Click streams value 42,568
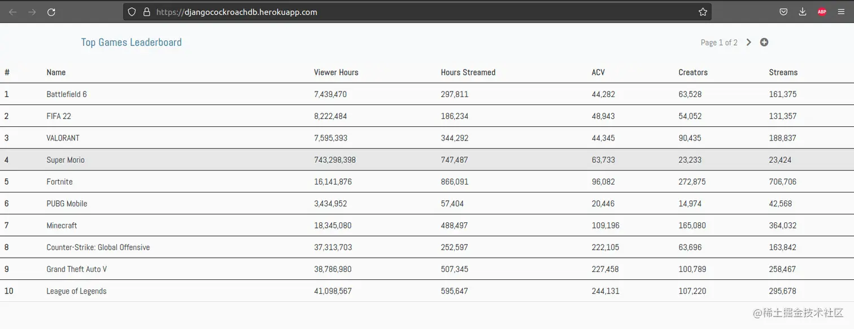 pos(781,204)
